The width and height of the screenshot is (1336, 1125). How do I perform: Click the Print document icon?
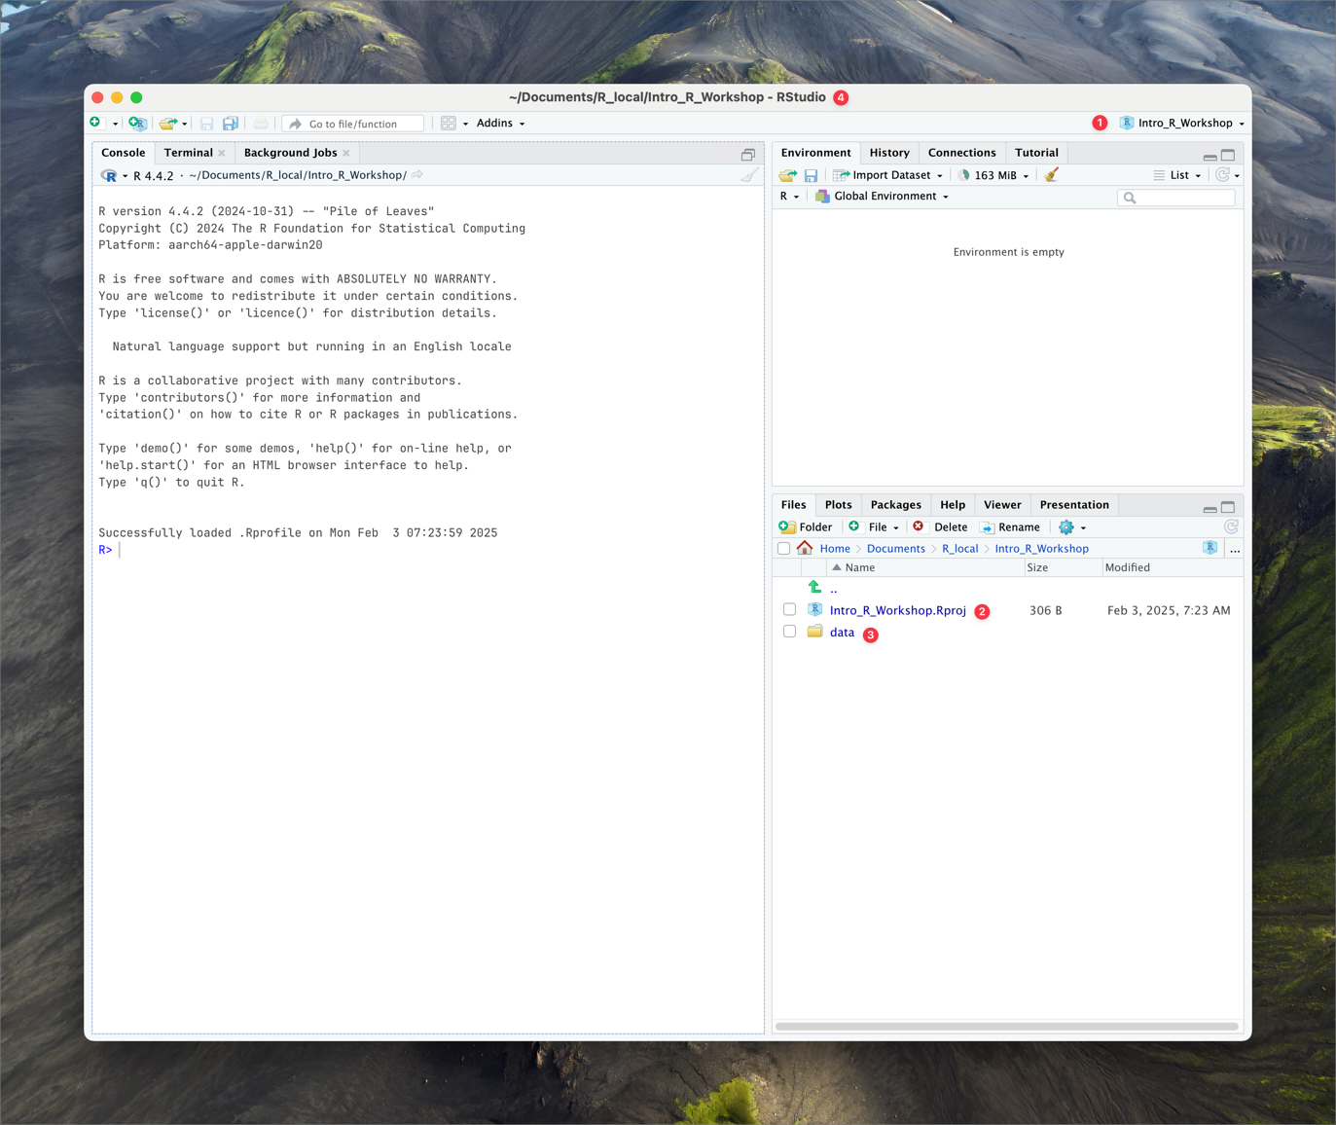261,124
